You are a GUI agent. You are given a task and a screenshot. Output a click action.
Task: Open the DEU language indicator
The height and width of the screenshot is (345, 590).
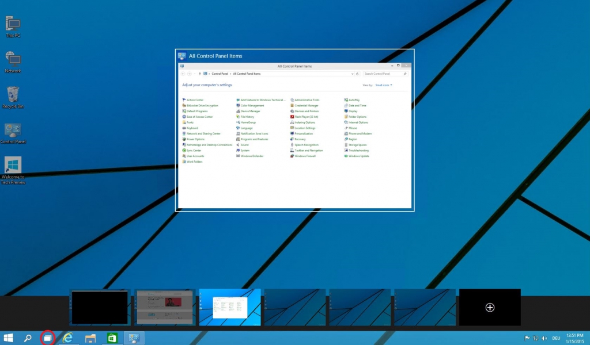[557, 338]
